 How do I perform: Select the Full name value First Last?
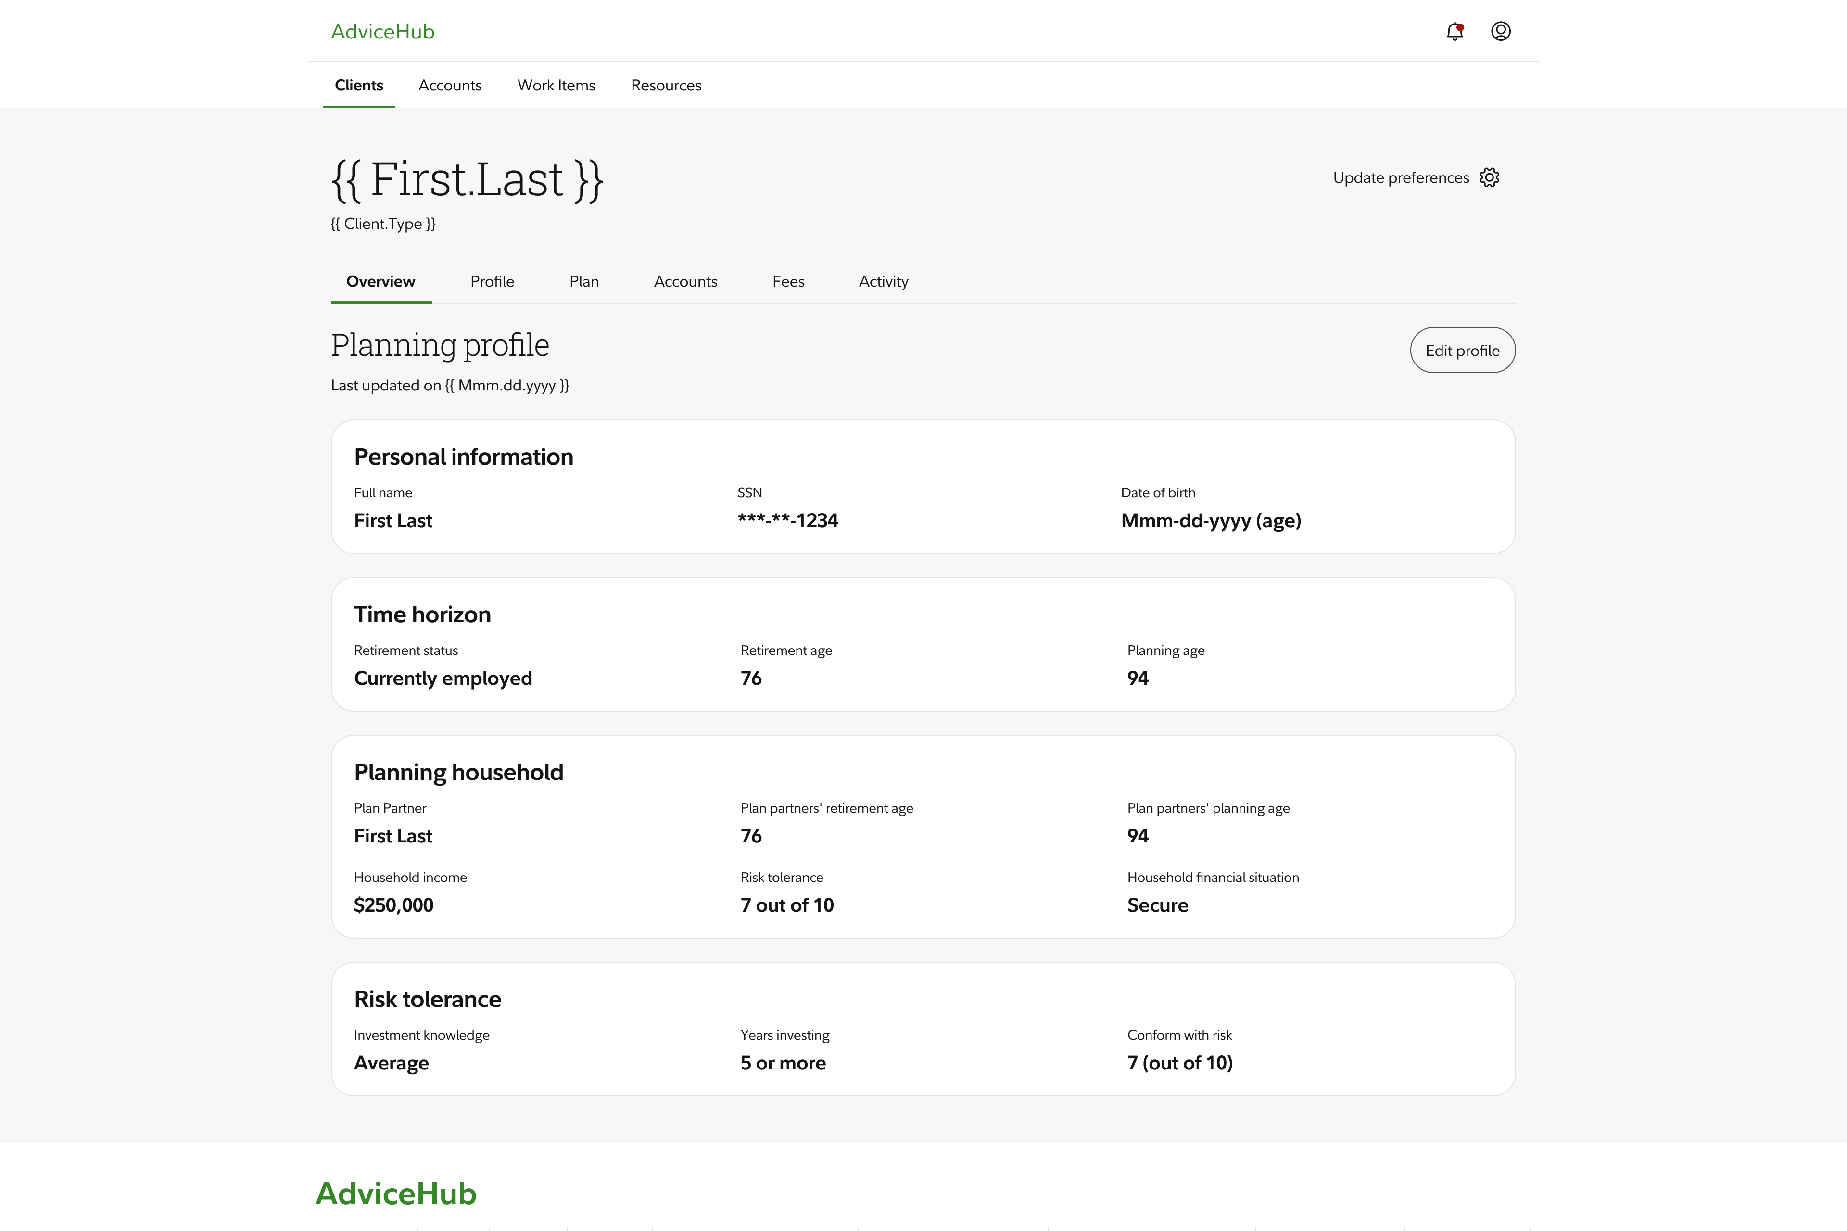(x=393, y=520)
